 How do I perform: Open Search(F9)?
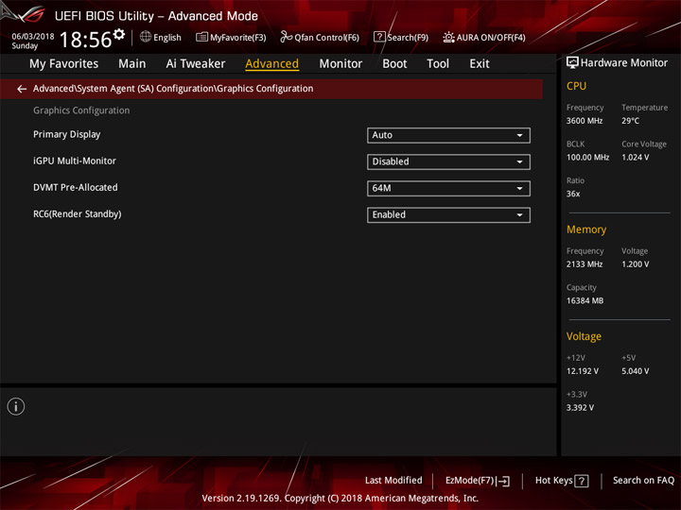(408, 38)
